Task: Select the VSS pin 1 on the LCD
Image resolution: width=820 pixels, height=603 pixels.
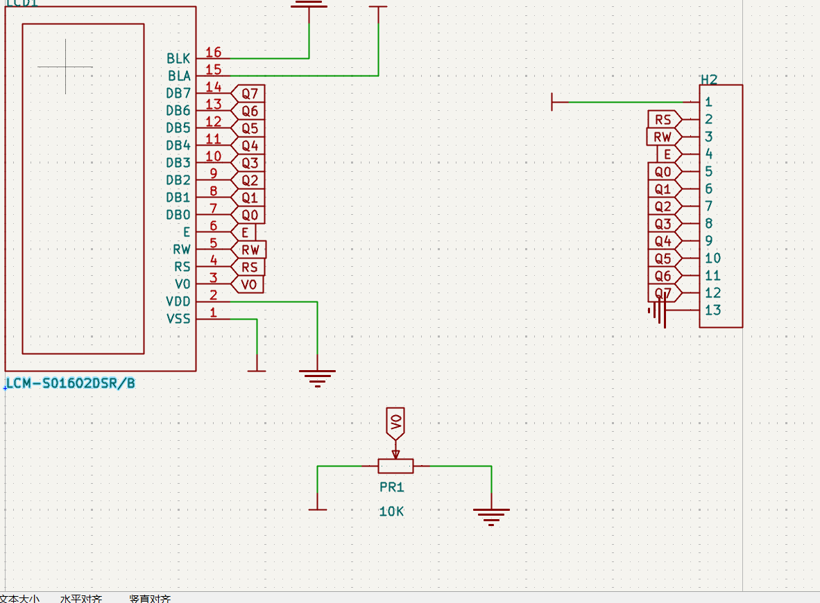Action: [205, 319]
